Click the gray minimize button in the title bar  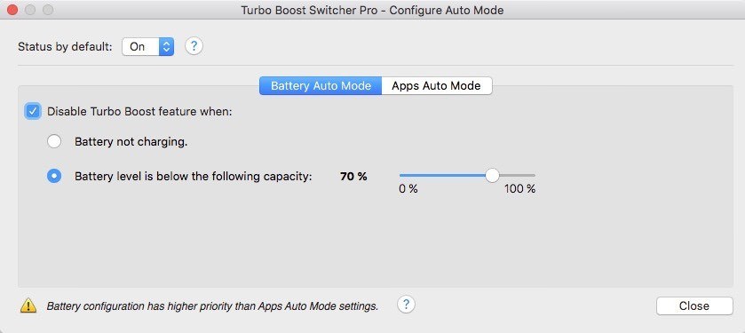(30, 10)
